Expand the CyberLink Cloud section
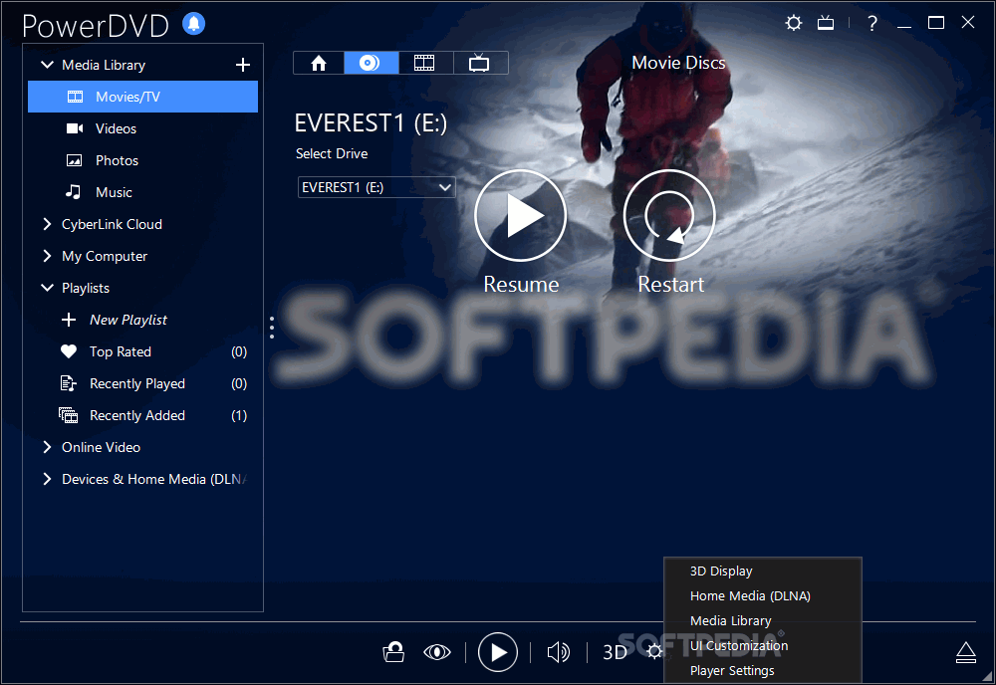Image resolution: width=996 pixels, height=685 pixels. tap(47, 224)
